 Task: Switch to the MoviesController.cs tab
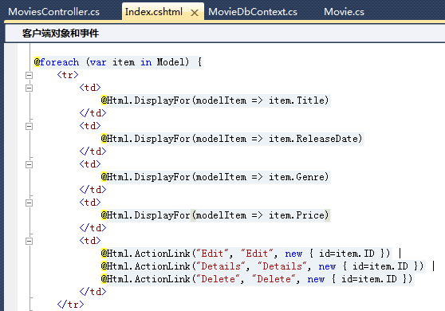(x=54, y=12)
